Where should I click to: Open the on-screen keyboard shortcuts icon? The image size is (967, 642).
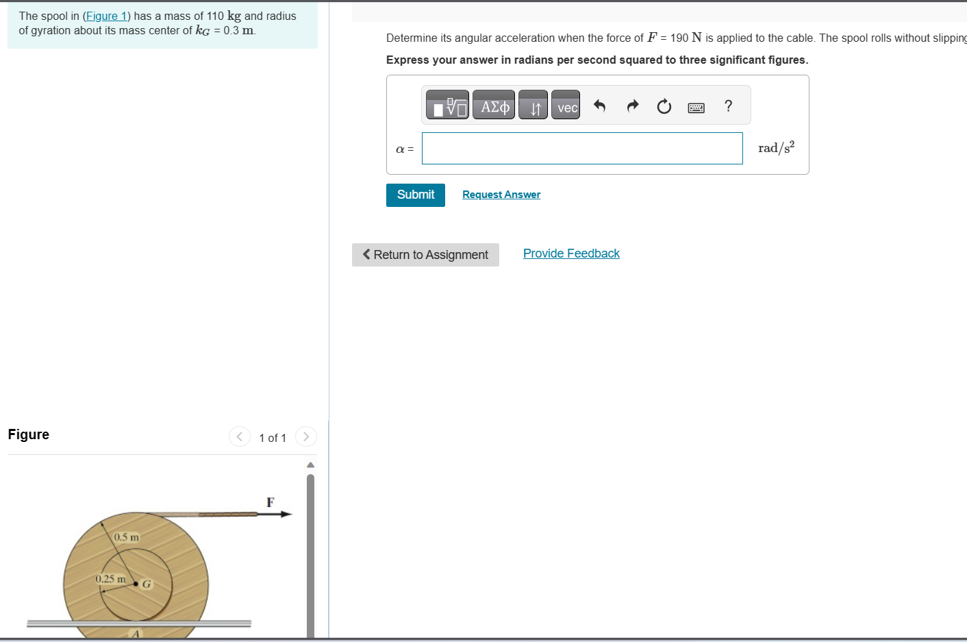[x=696, y=106]
